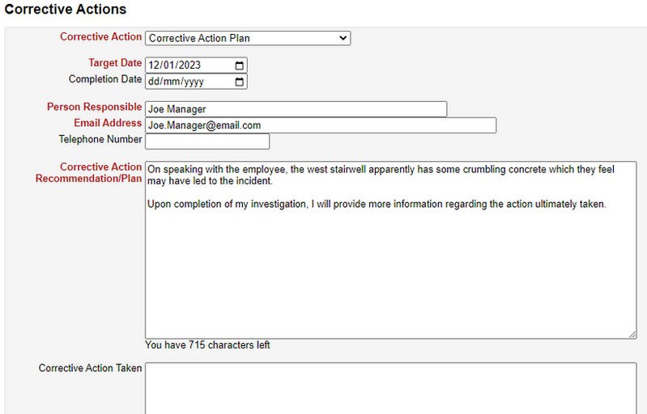
Task: Select the dd segment in Completion Date
Action: tap(155, 82)
